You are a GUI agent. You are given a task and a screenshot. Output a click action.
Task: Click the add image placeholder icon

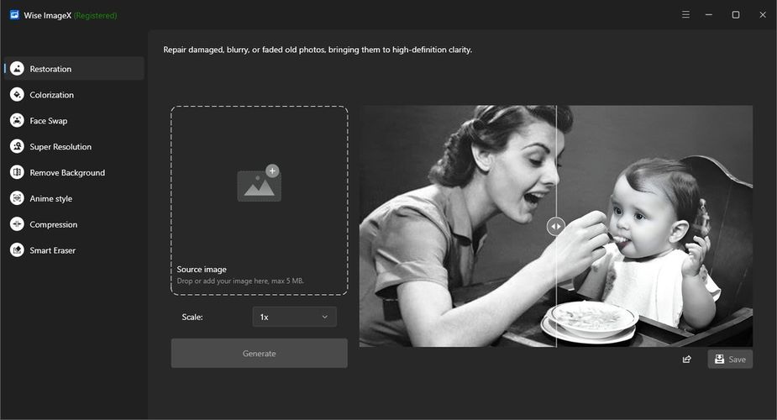click(260, 183)
